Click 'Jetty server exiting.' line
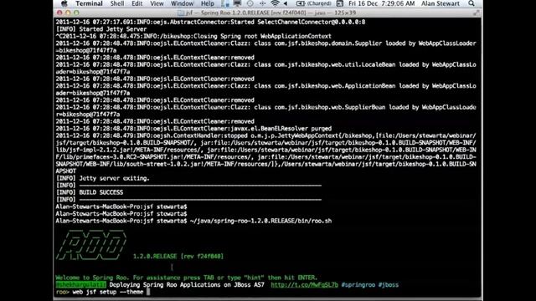The height and width of the screenshot is (301, 536). click(x=102, y=178)
